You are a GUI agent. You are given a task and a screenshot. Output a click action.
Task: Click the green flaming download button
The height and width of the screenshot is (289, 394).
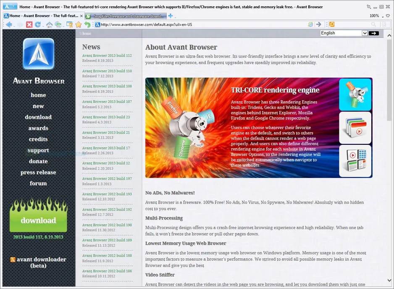tap(39, 215)
